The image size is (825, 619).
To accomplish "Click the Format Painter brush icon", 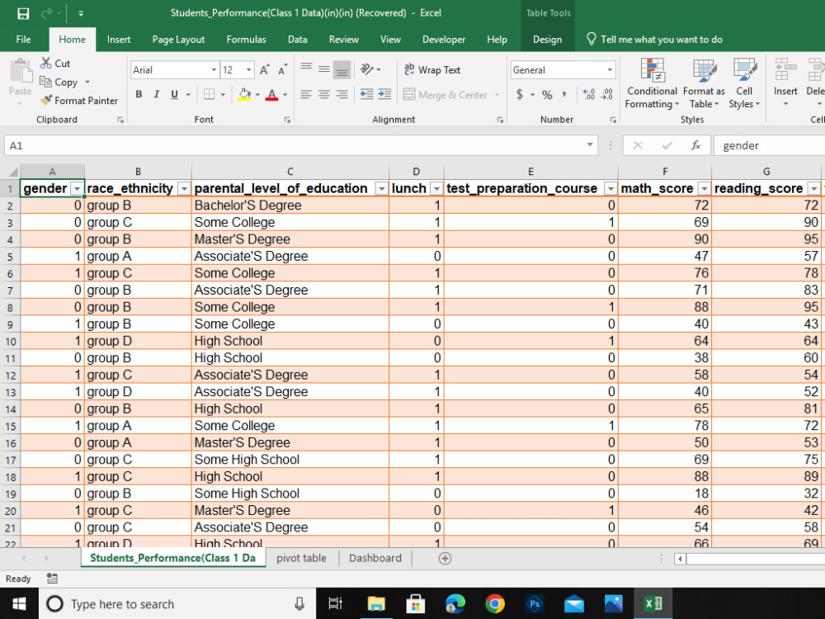I will coord(46,100).
